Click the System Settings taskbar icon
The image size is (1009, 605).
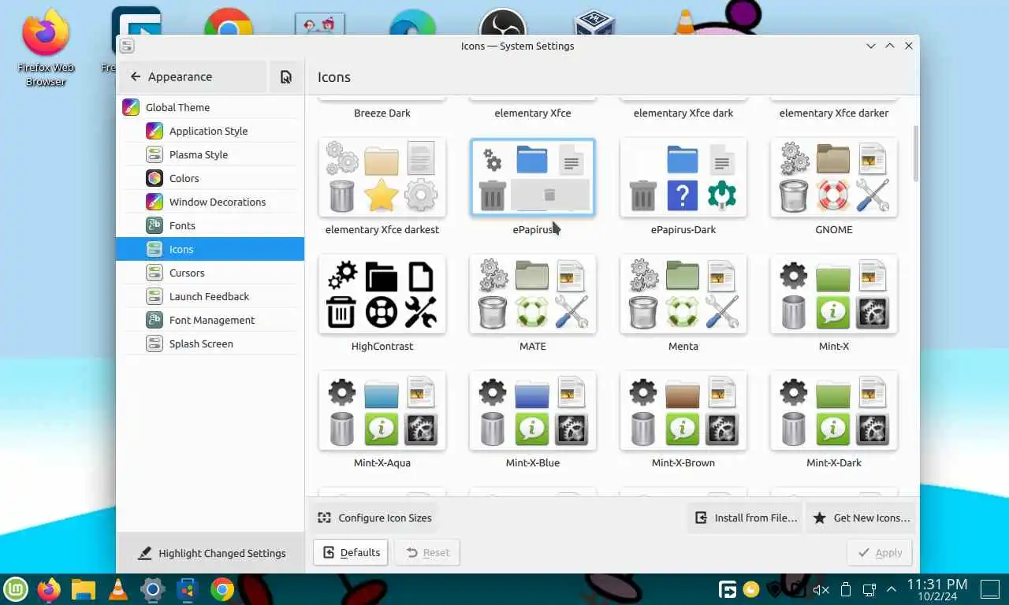coord(153,588)
